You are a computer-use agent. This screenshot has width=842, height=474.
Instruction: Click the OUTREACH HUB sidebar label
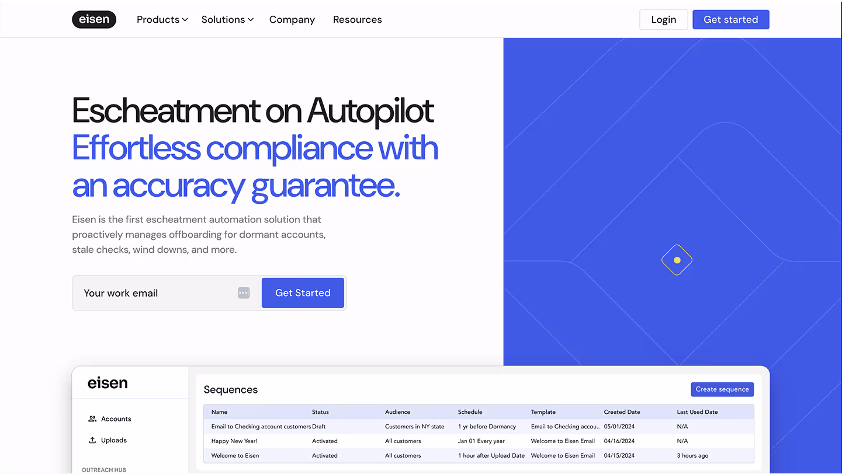point(104,470)
